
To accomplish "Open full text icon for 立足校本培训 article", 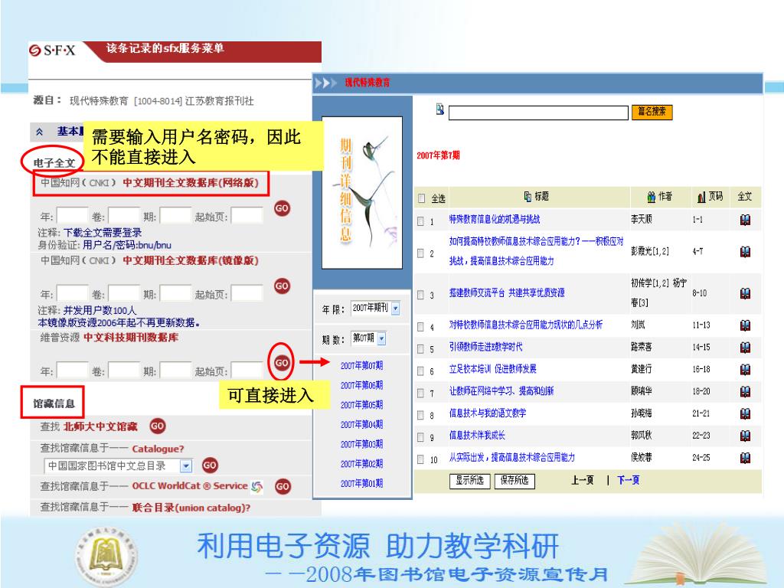I will [745, 370].
